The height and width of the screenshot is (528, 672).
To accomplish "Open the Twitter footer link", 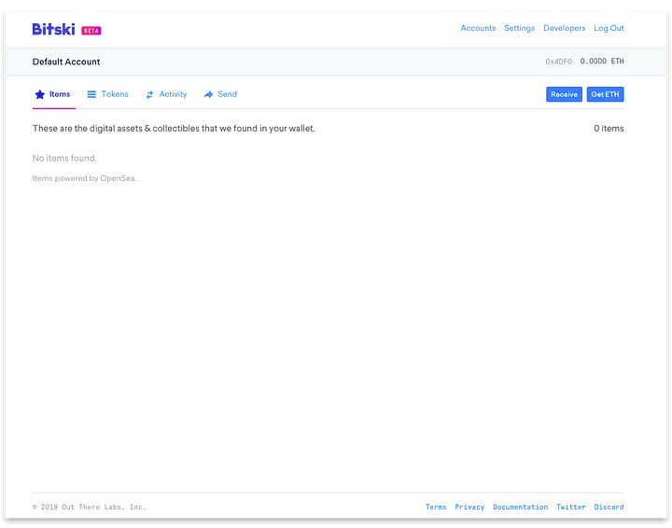I will coord(571,507).
